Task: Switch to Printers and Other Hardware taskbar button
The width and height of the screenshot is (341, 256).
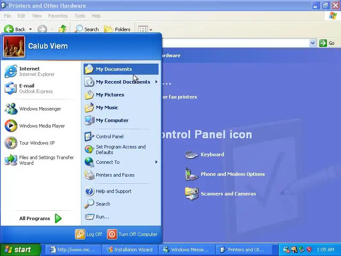Action: 244,250
